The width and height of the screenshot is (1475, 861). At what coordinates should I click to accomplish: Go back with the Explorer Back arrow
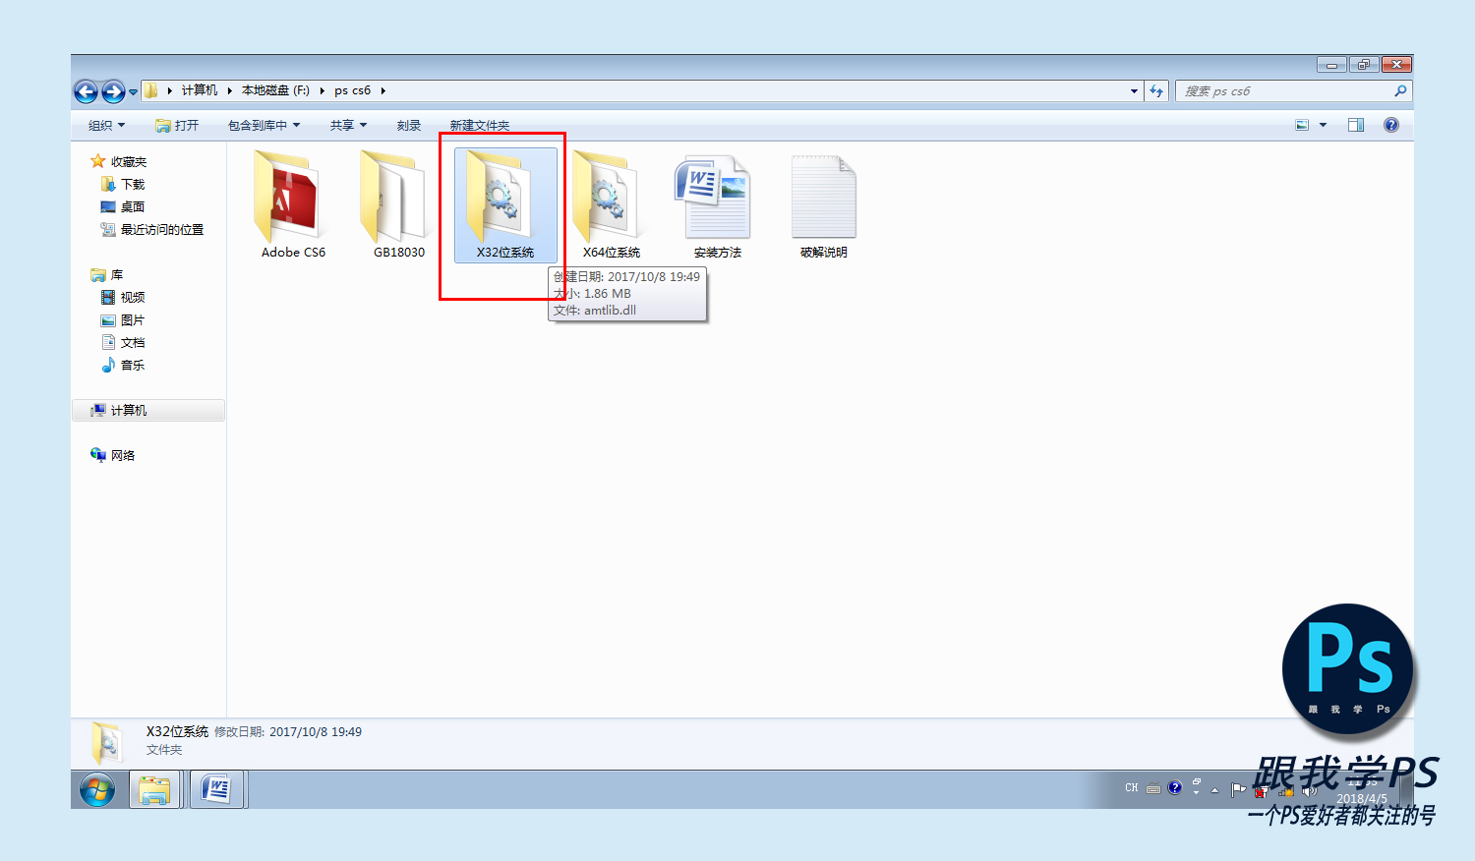87,91
